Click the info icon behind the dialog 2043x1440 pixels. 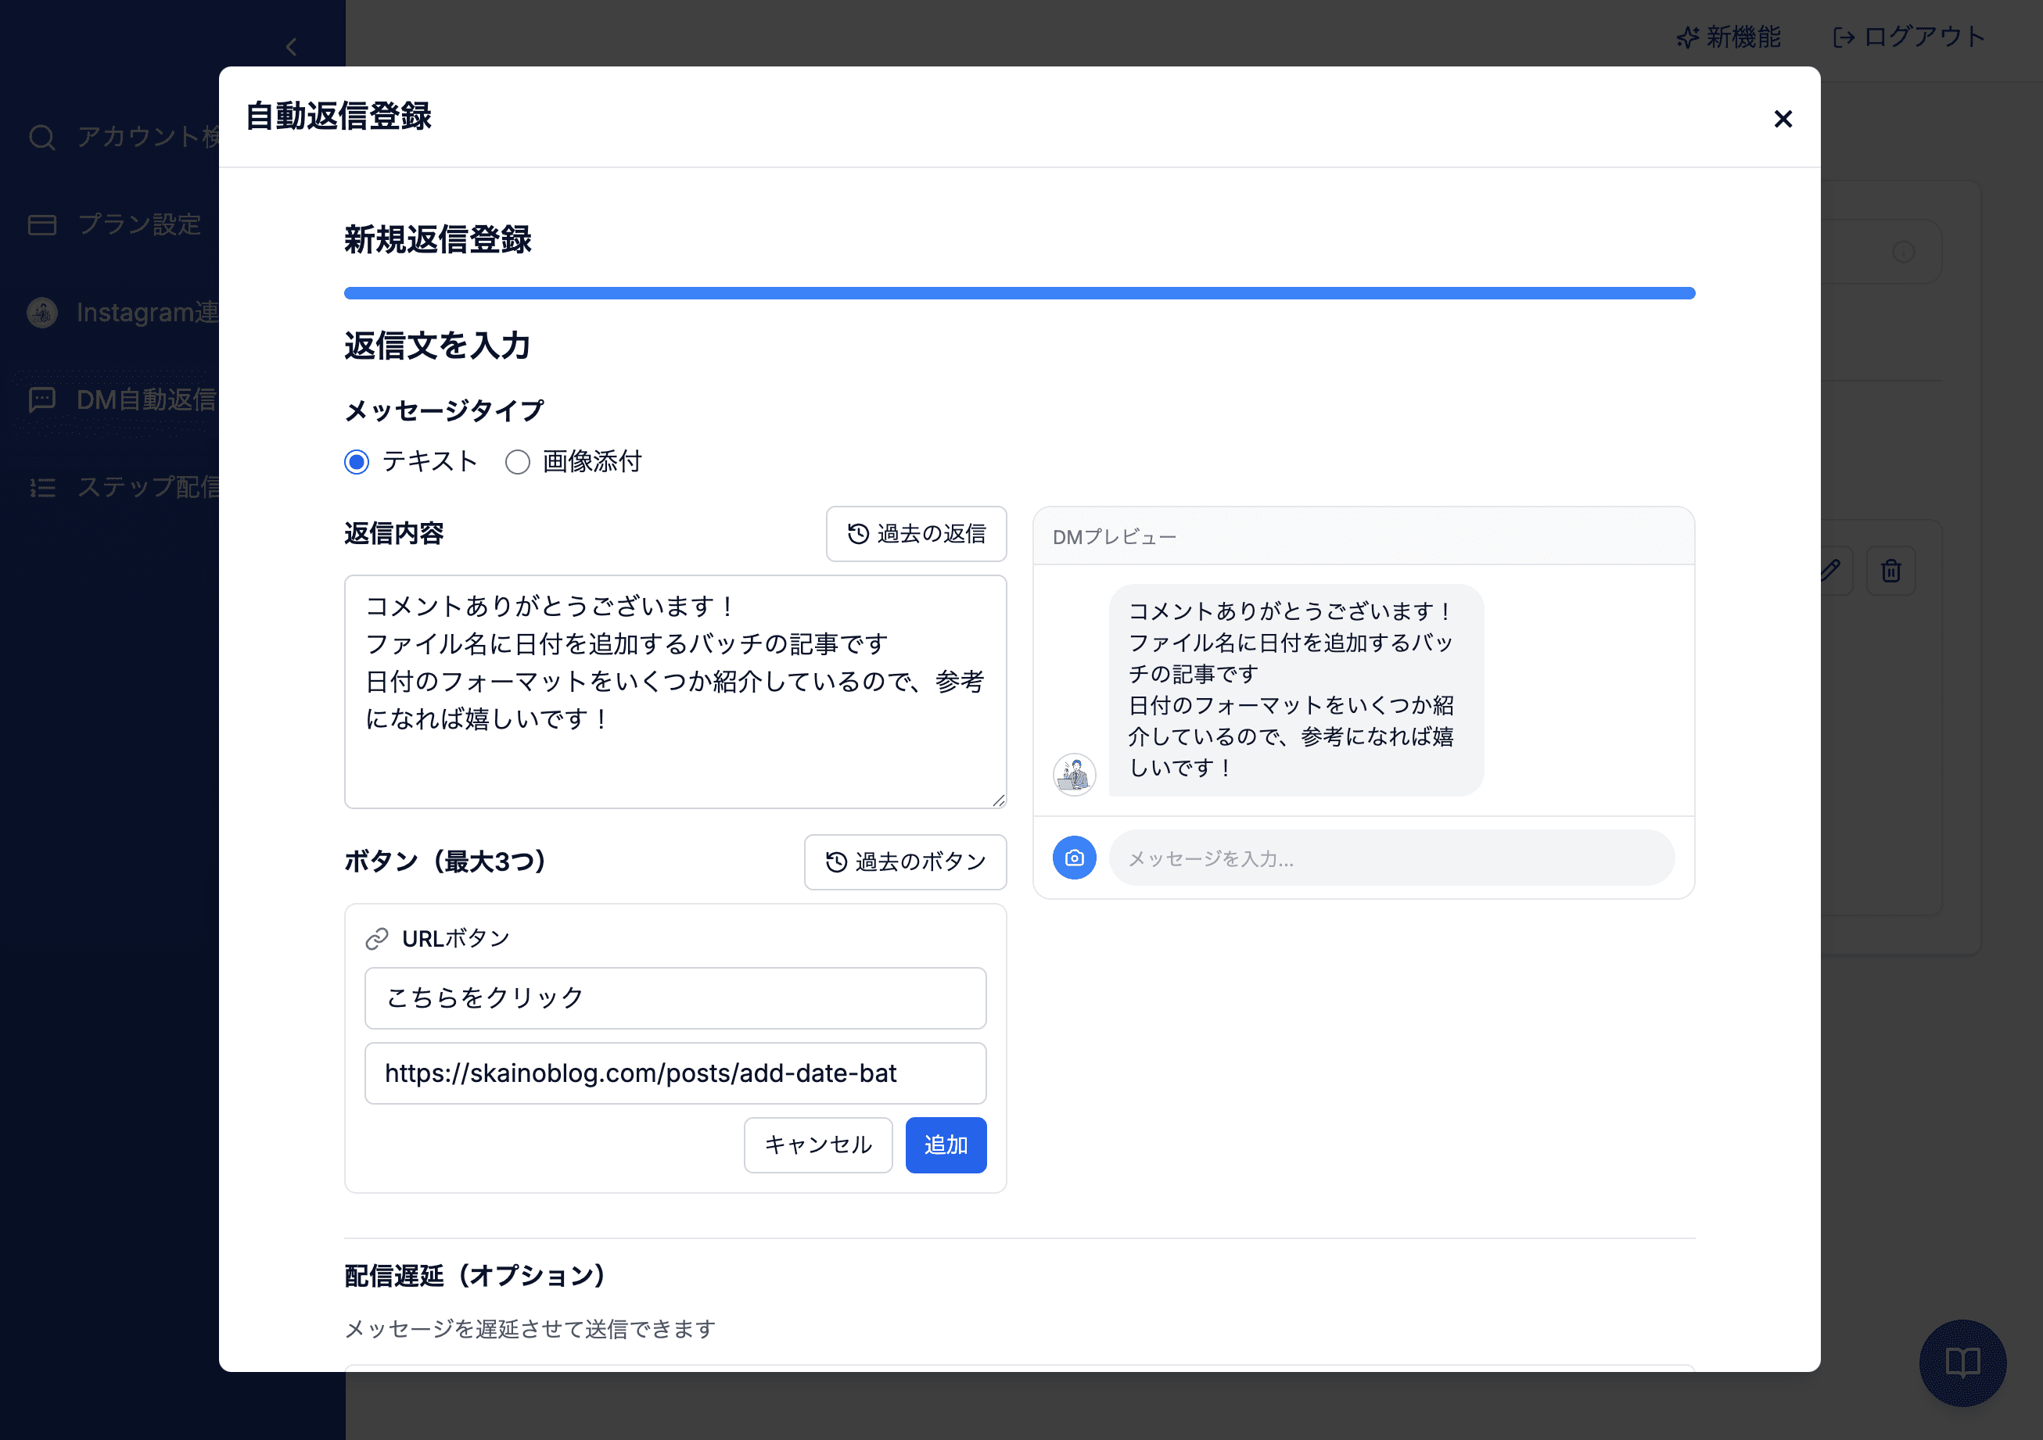point(1903,252)
